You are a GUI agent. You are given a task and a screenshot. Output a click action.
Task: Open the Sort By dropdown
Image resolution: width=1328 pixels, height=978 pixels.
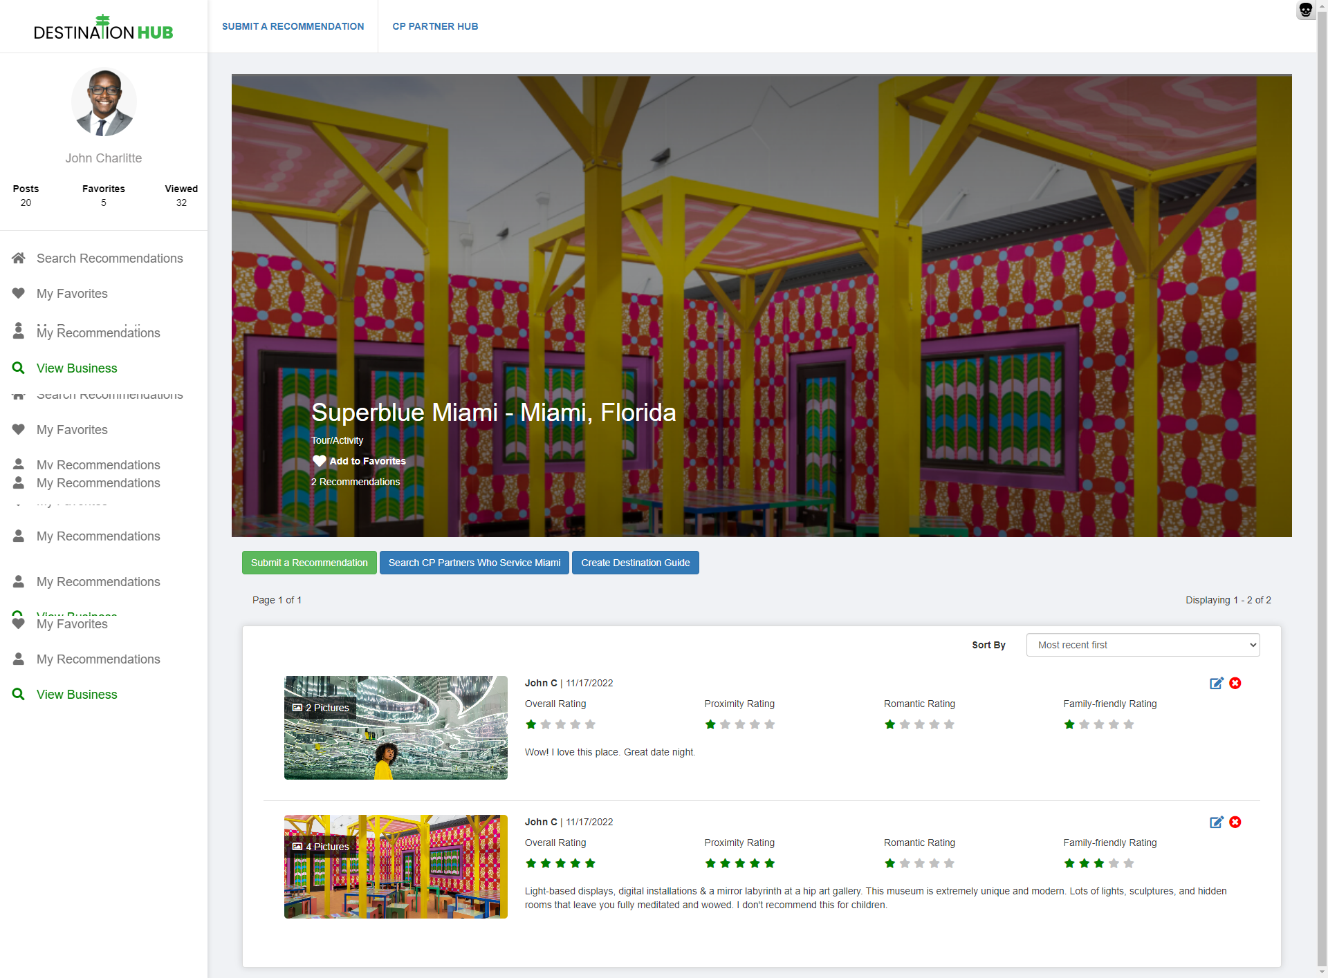(1143, 645)
